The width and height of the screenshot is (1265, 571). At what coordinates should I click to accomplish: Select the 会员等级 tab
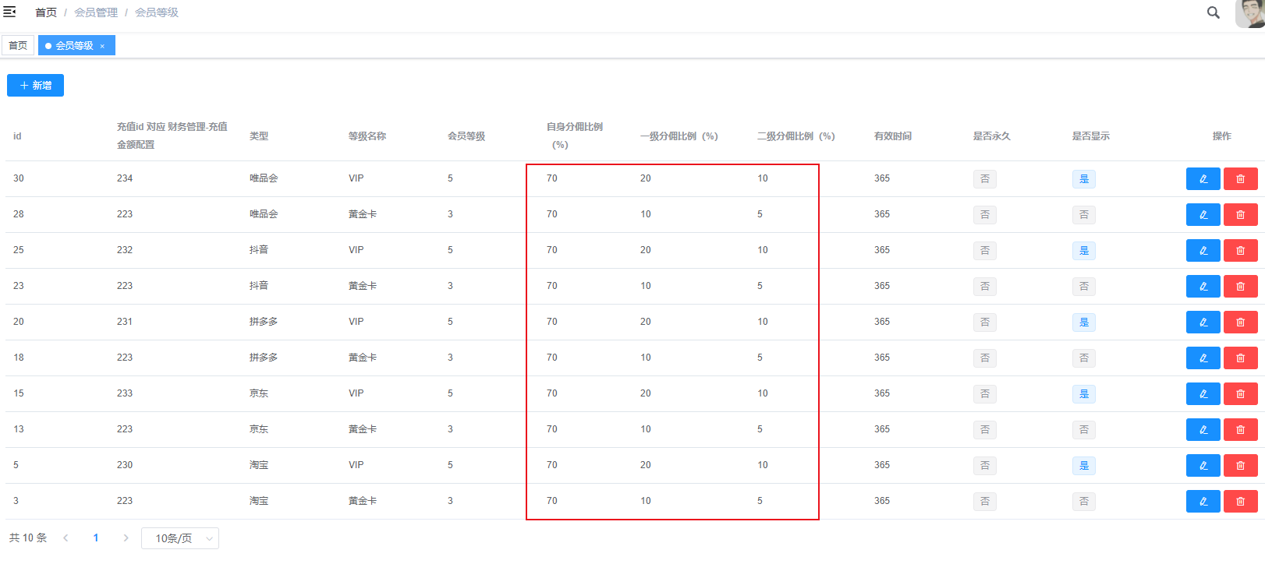click(x=73, y=46)
